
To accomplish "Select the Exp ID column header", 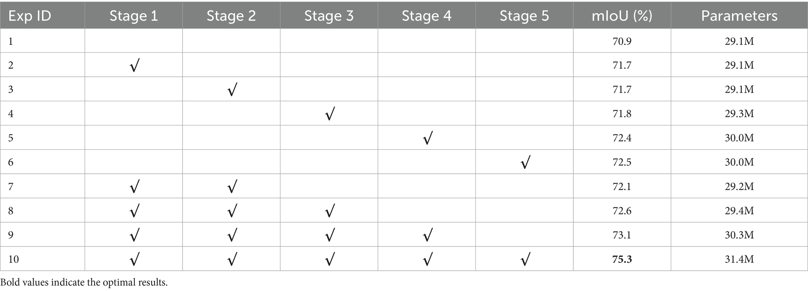I will pos(30,16).
